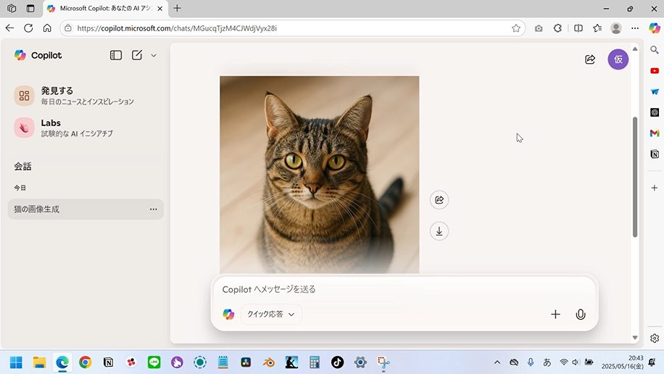Image resolution: width=664 pixels, height=374 pixels.
Task: Activate microphone voice input
Action: pos(580,315)
